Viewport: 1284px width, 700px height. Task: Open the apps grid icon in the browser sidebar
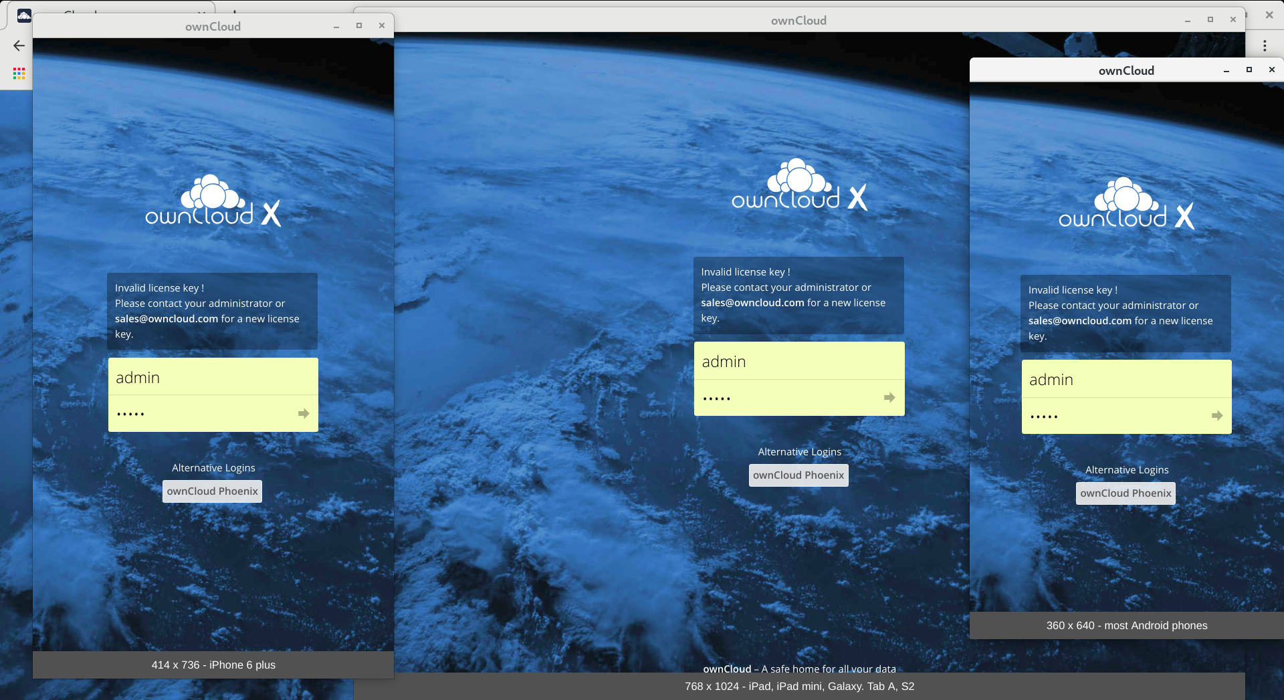18,74
